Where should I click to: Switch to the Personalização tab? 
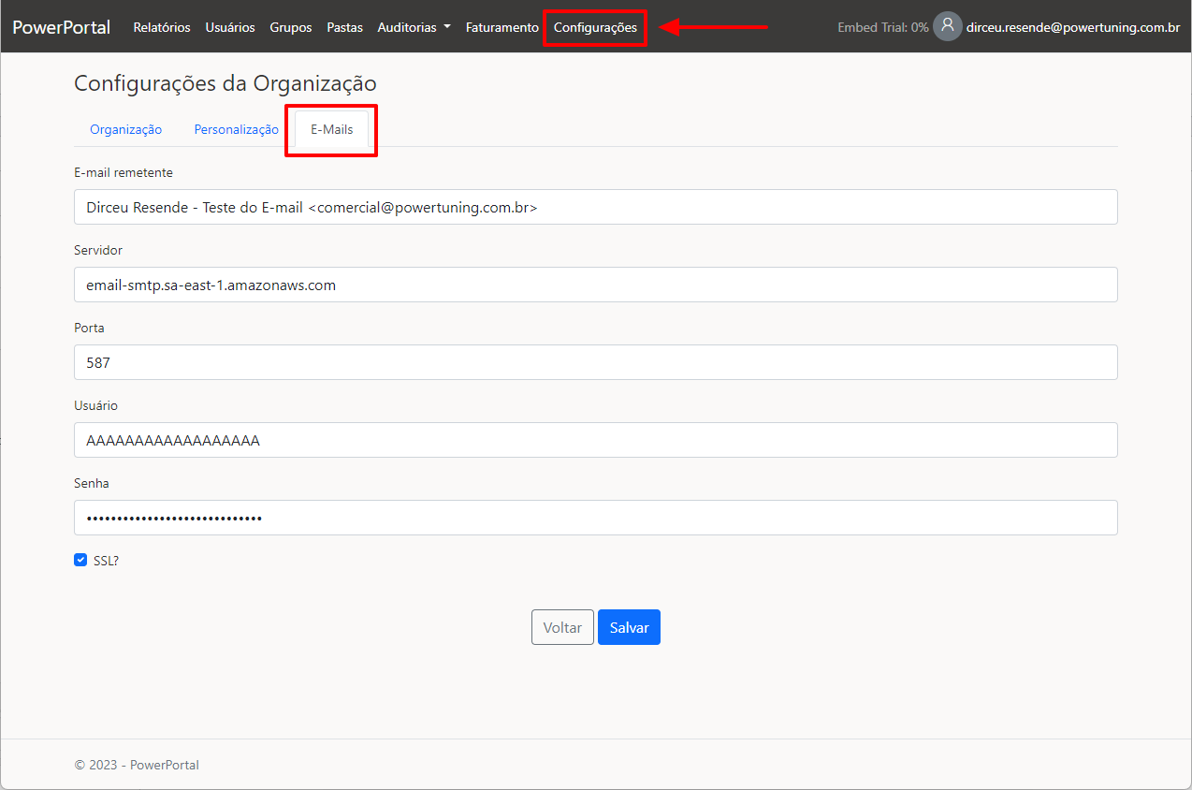tap(236, 129)
